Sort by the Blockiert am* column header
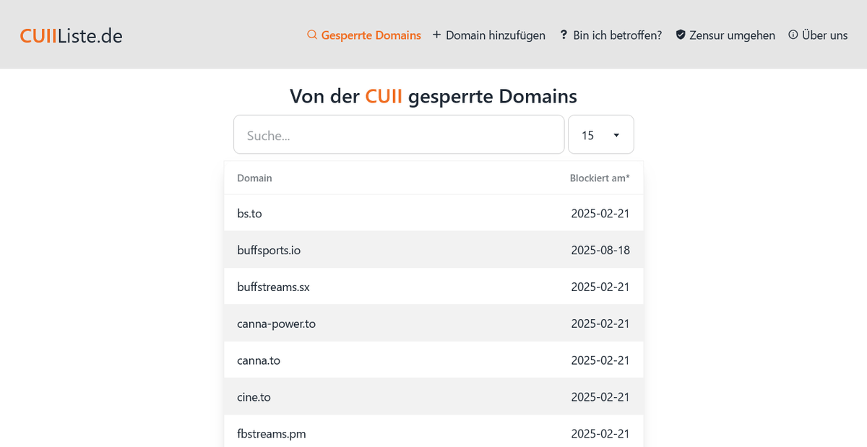This screenshot has width=867, height=447. [600, 178]
